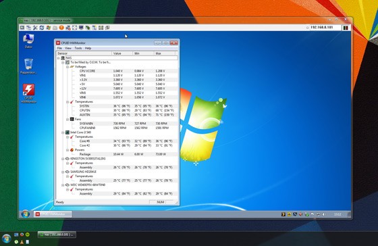The height and width of the screenshot is (246, 378).
Task: Open the File menu in HWMonitor
Action: coord(59,48)
